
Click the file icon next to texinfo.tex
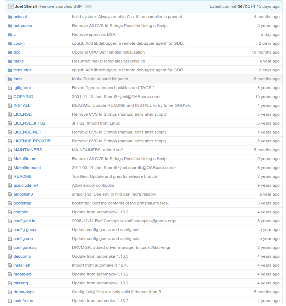(10, 301)
